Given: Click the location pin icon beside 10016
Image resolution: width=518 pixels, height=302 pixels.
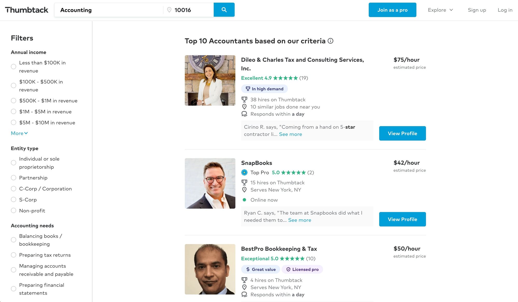Looking at the screenshot, I should pos(169,10).
